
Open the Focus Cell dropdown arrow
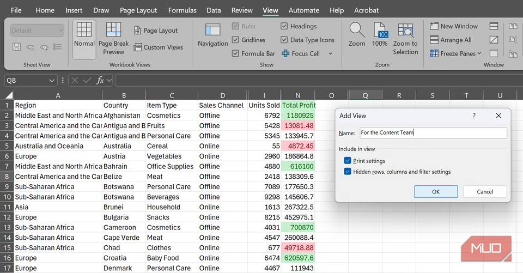click(x=330, y=53)
